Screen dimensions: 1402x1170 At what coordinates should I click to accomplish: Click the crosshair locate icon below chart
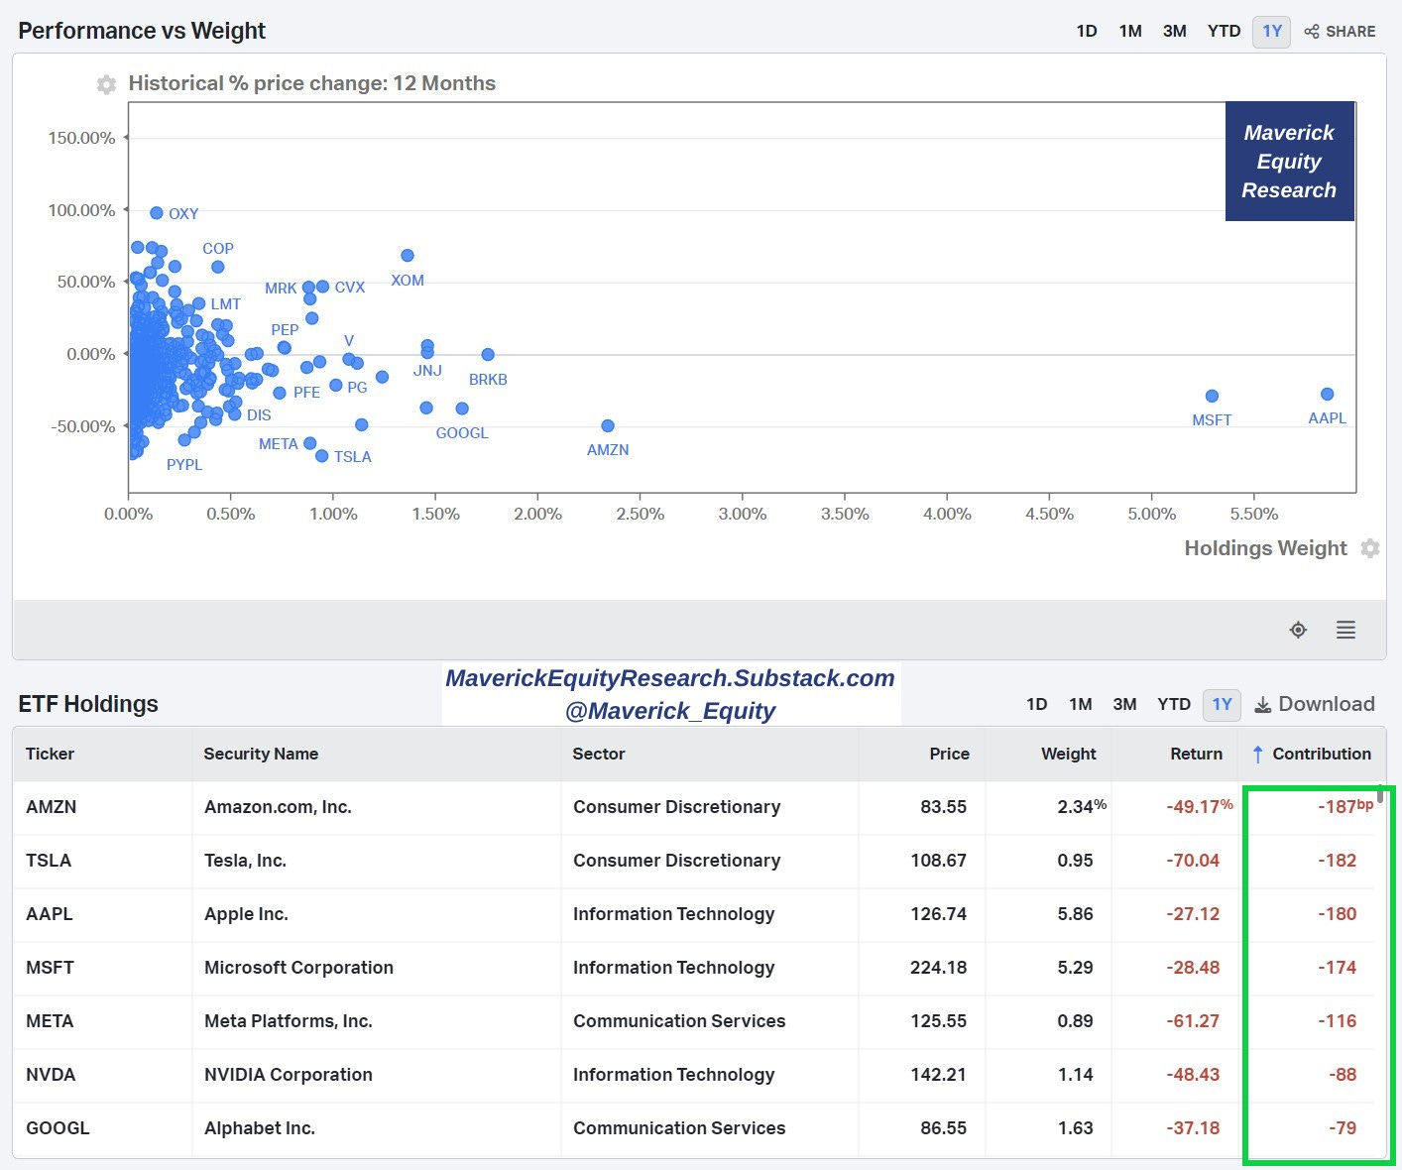click(x=1298, y=630)
